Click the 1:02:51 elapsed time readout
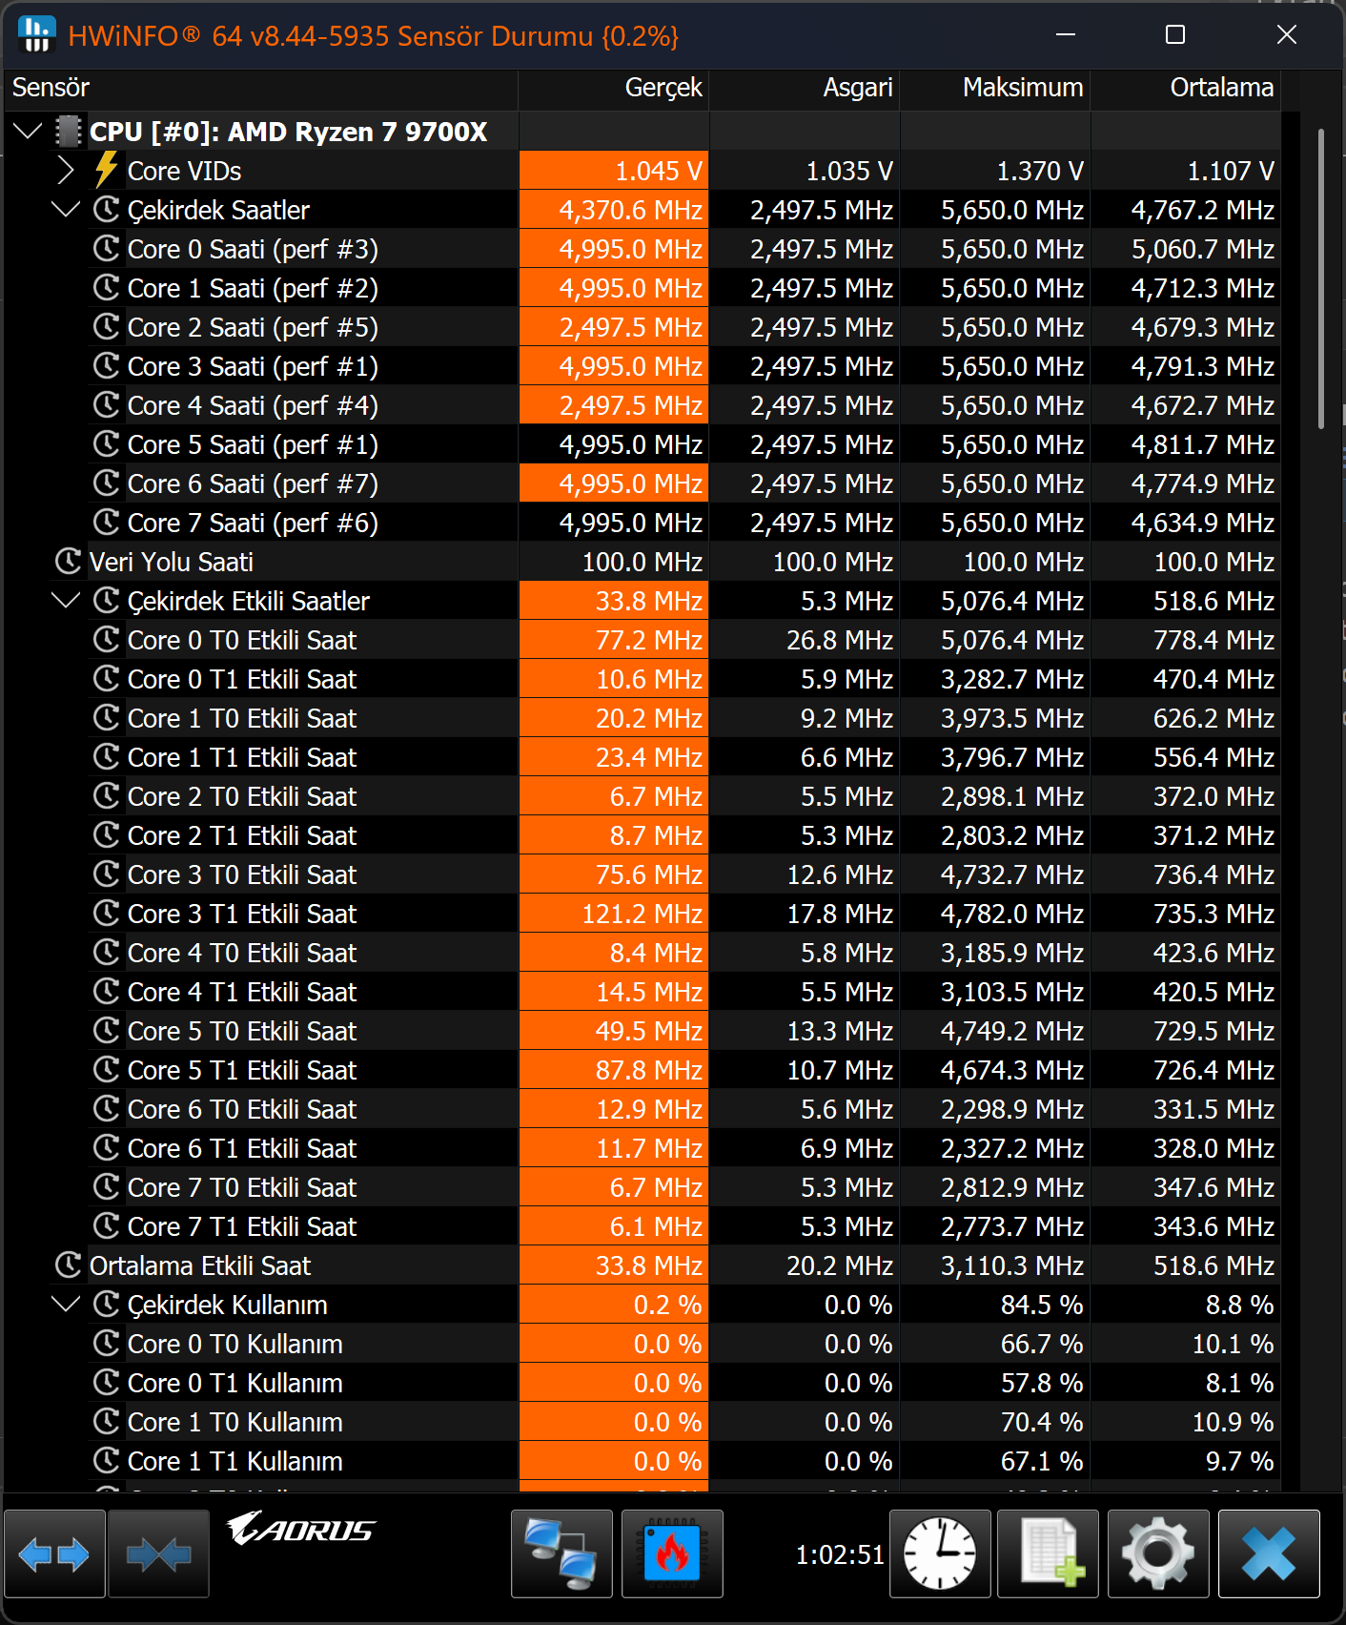 (x=840, y=1554)
